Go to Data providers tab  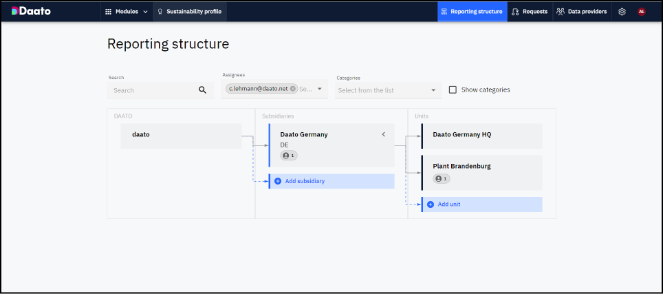pos(582,12)
